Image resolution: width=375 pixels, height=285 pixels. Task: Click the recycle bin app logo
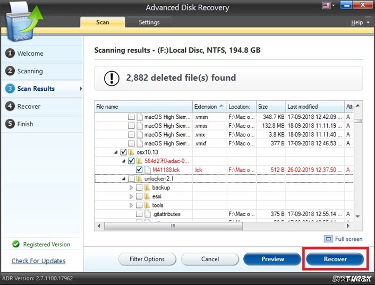24,23
